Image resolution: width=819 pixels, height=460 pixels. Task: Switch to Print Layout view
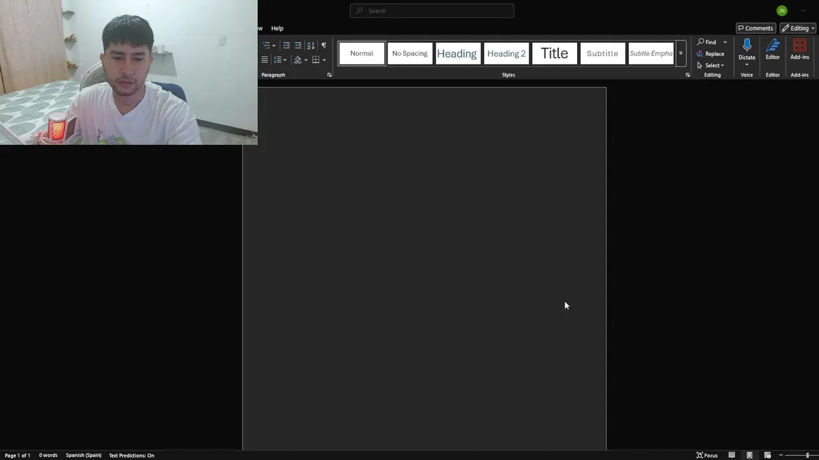749,456
